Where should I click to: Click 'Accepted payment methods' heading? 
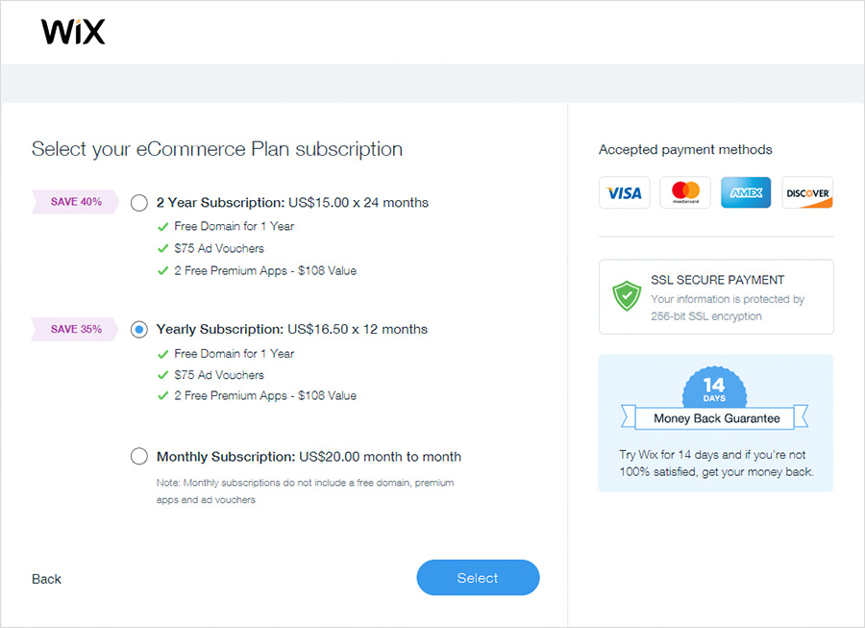[685, 150]
